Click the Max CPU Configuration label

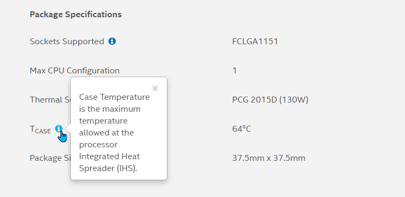[x=75, y=71]
